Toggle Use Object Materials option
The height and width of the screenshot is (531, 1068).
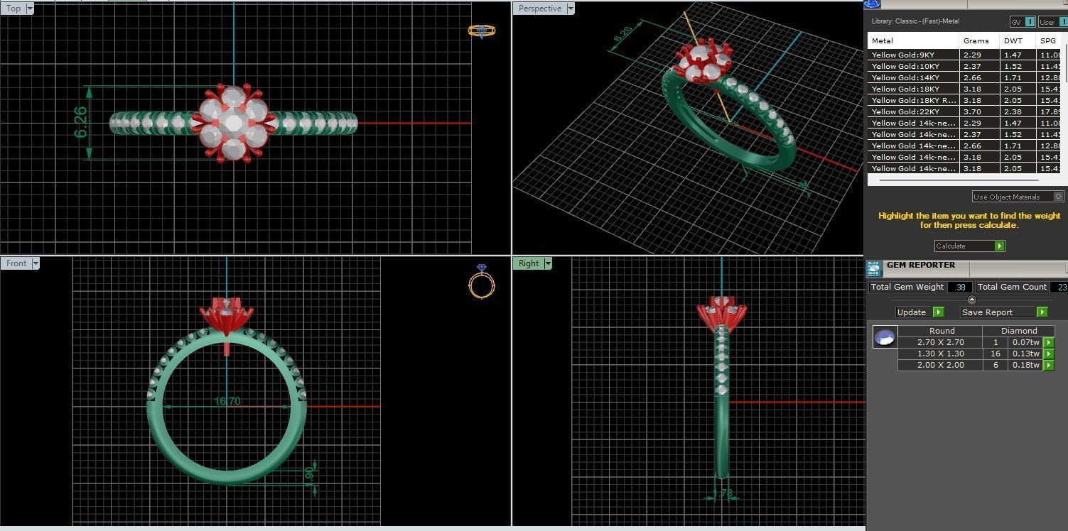(x=1018, y=197)
